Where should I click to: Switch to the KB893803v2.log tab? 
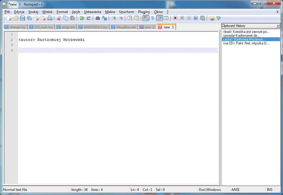[x=93, y=27]
